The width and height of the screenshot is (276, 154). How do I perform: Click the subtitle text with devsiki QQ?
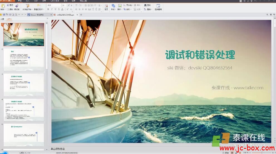tap(199, 68)
